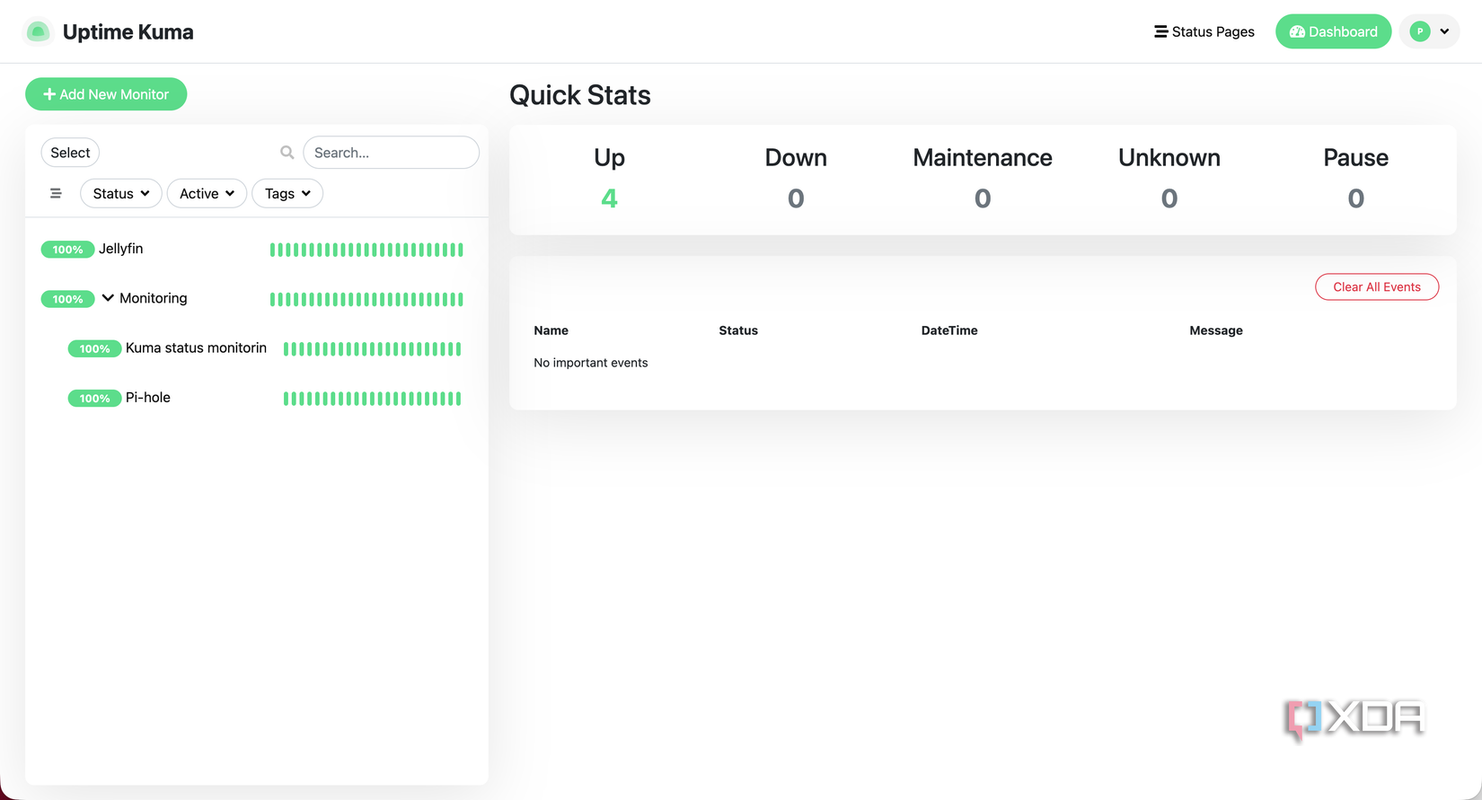Click the Down stat label
Screen dimensions: 1482x800
point(796,158)
